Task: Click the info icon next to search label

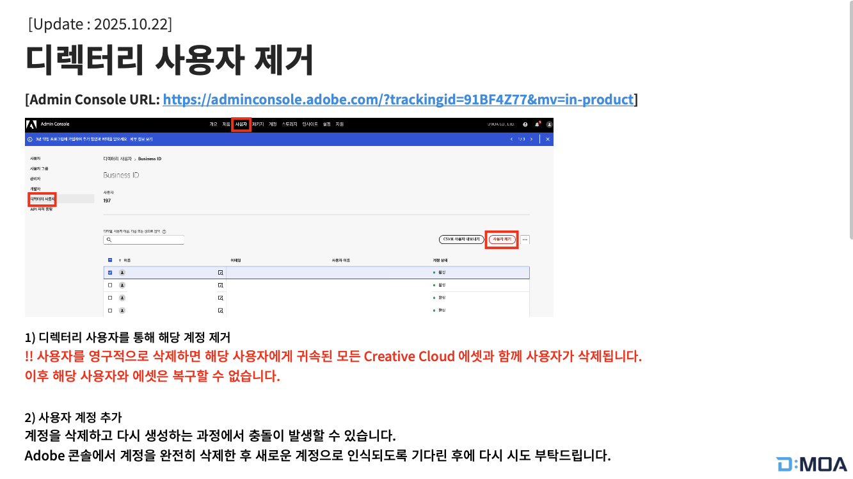Action: point(164,232)
